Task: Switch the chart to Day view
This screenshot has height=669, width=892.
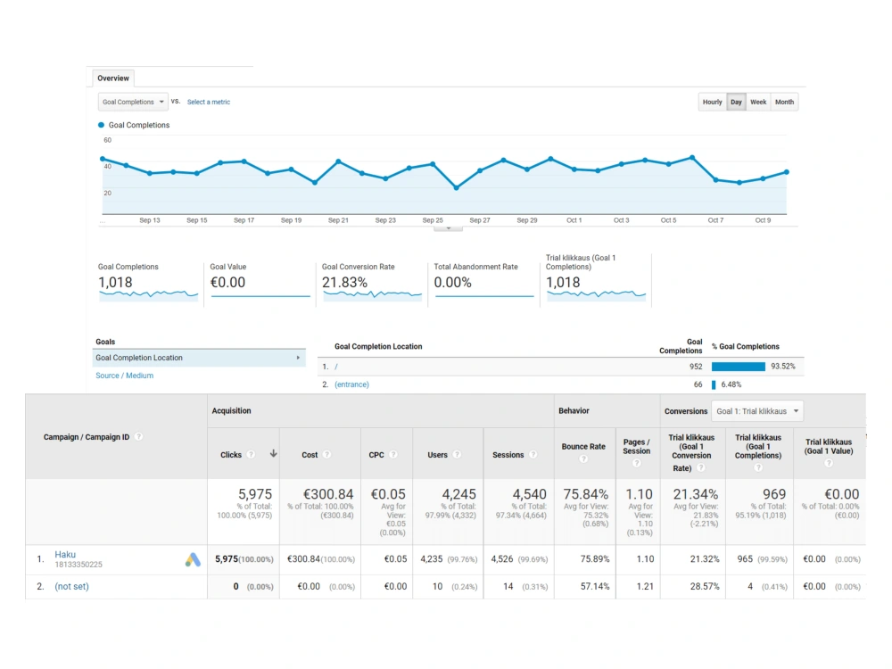Action: [x=736, y=102]
